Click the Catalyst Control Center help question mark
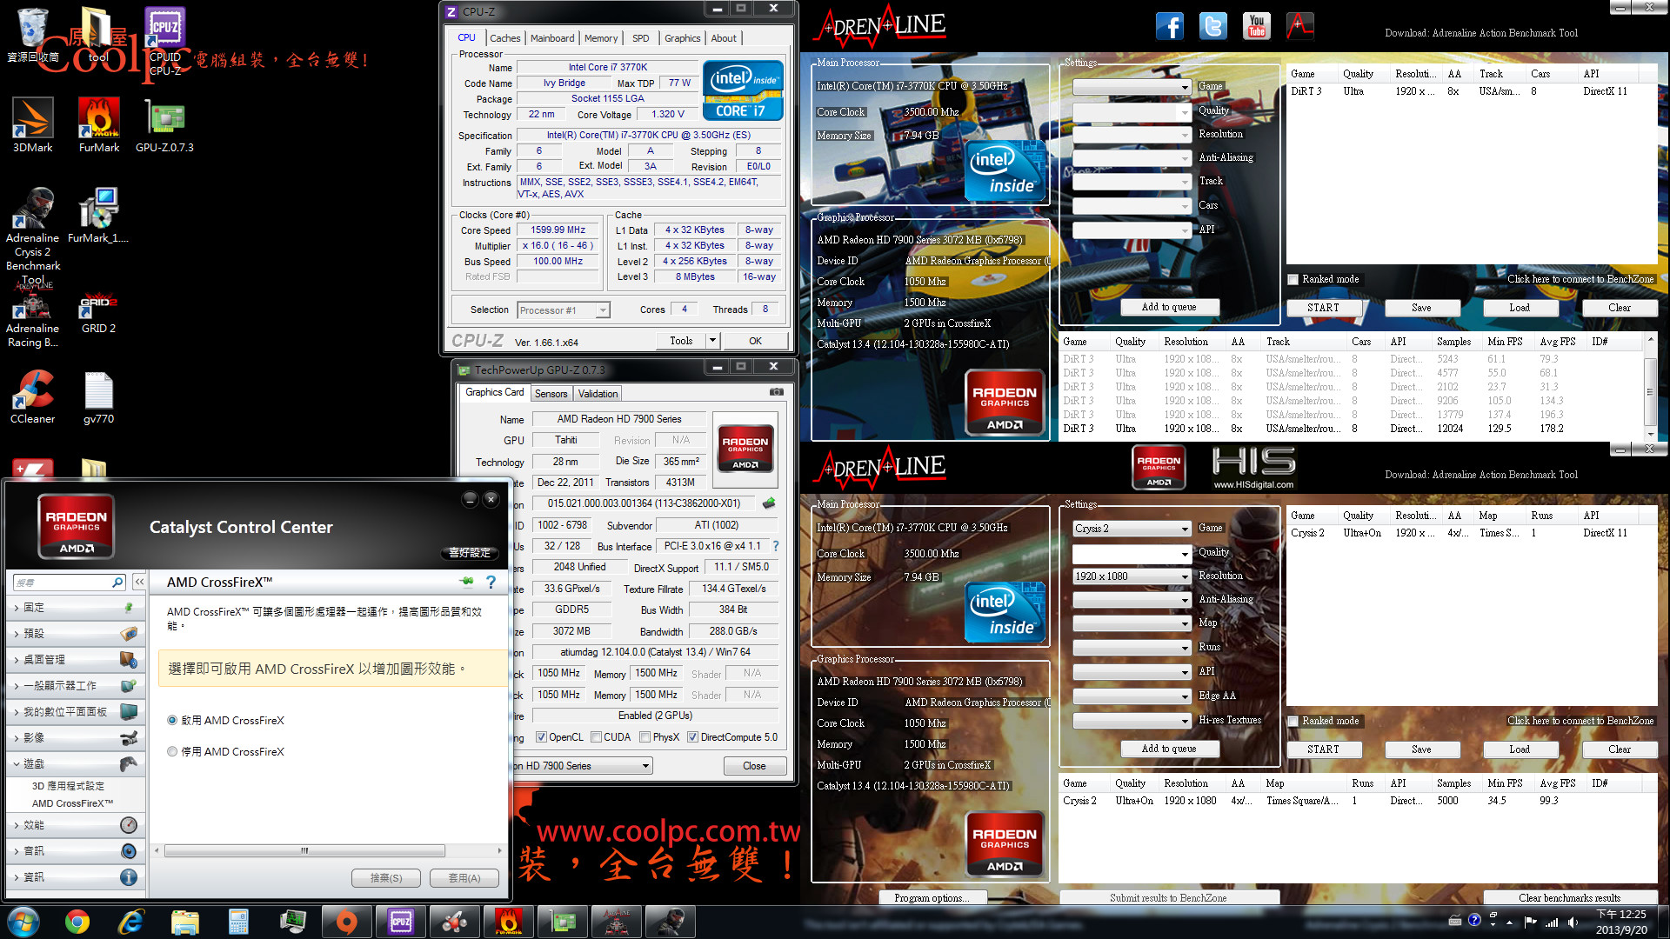 coord(491,582)
